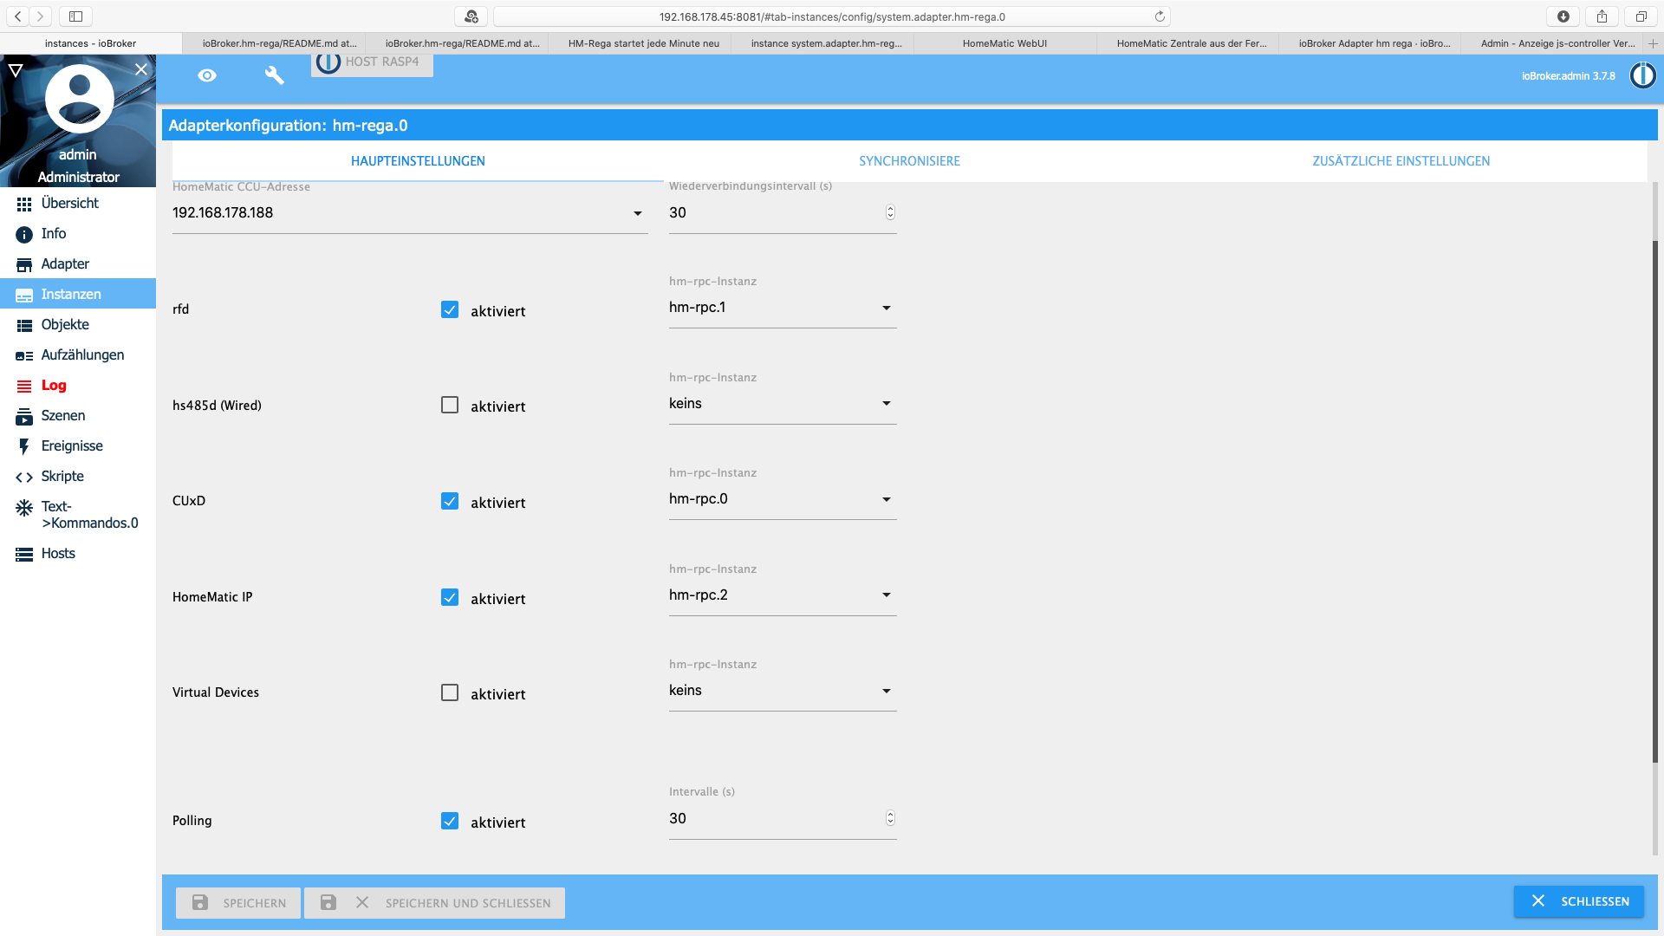Switch to HomeMatic Zentrale aus der Fer... tab
This screenshot has width=1664, height=936.
(1192, 43)
